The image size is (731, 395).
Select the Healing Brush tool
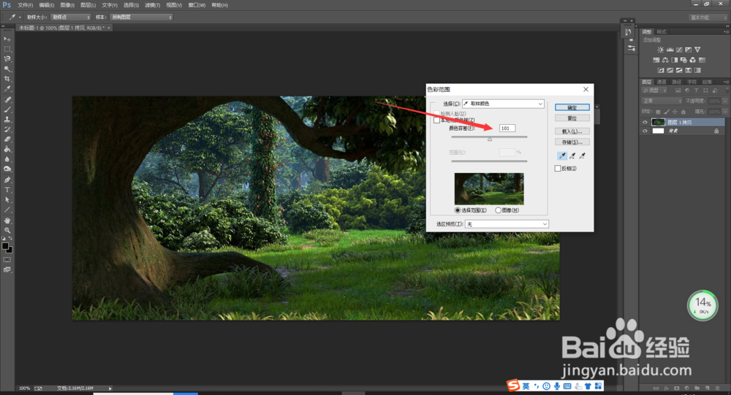click(x=7, y=100)
